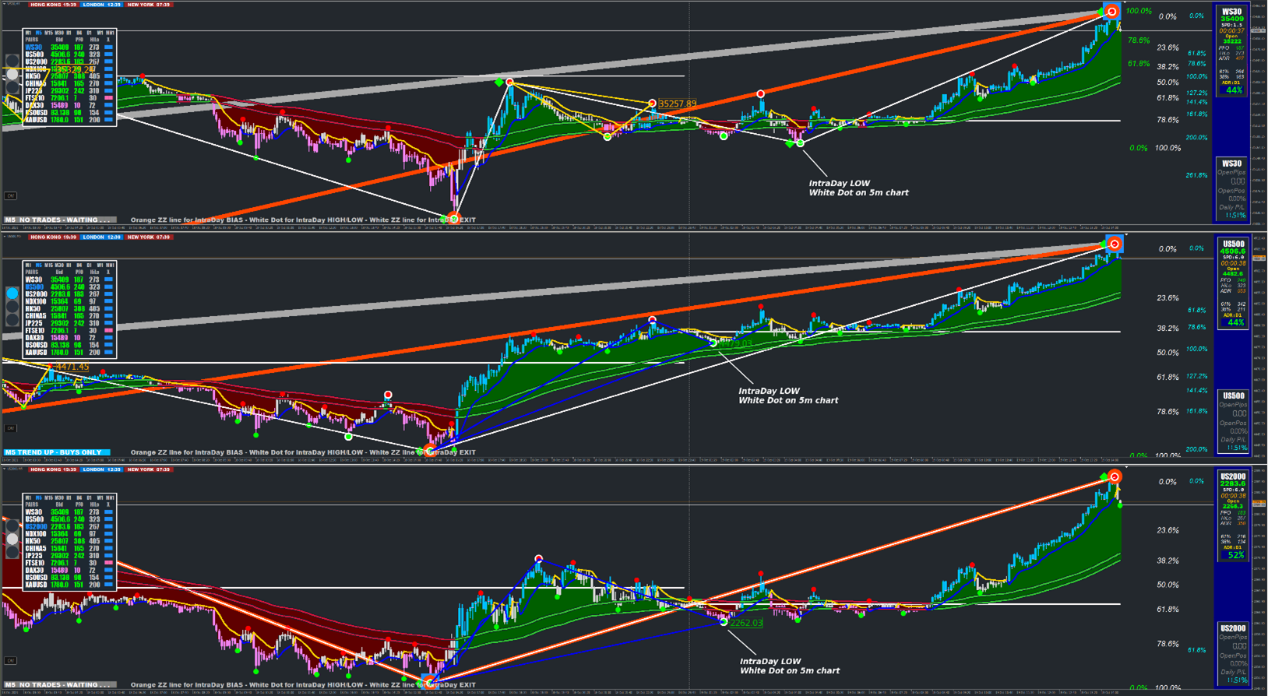Viewport: 1268px width, 696px height.
Task: Choose M30 timeframe in US500 chart dashboard
Action: click(59, 265)
